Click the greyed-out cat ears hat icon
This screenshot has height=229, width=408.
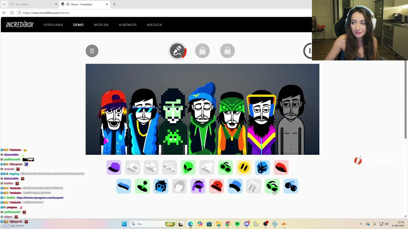(151, 167)
